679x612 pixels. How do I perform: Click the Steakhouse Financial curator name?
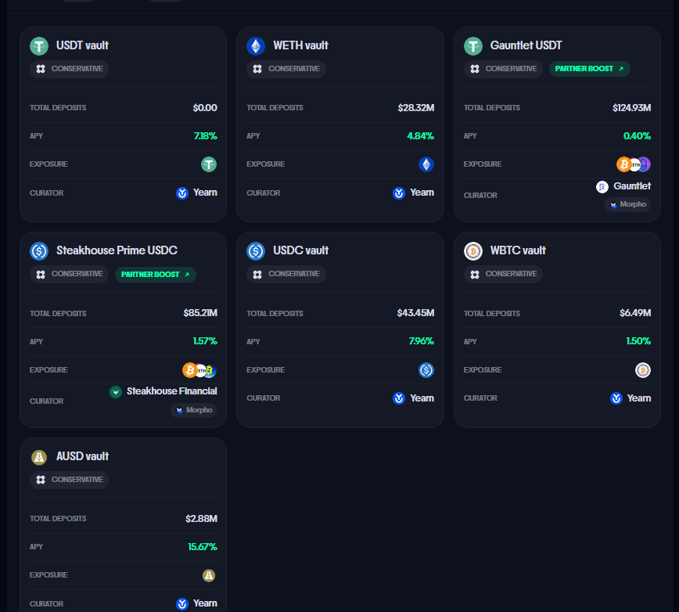[x=172, y=391]
